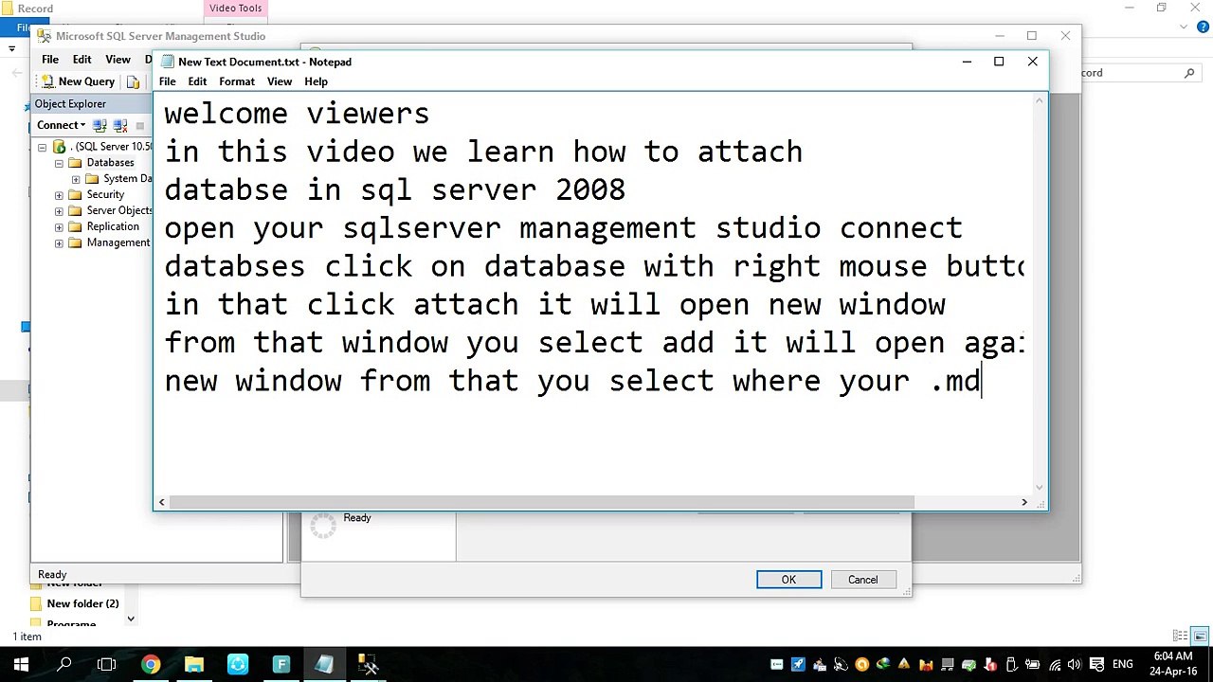Collapse the Databases tree node
1213x682 pixels.
pos(59,163)
